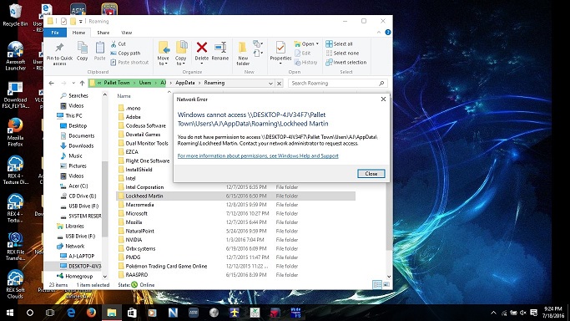Go back with the Back arrow
Viewport: 570px width, 321px height.
coord(51,83)
